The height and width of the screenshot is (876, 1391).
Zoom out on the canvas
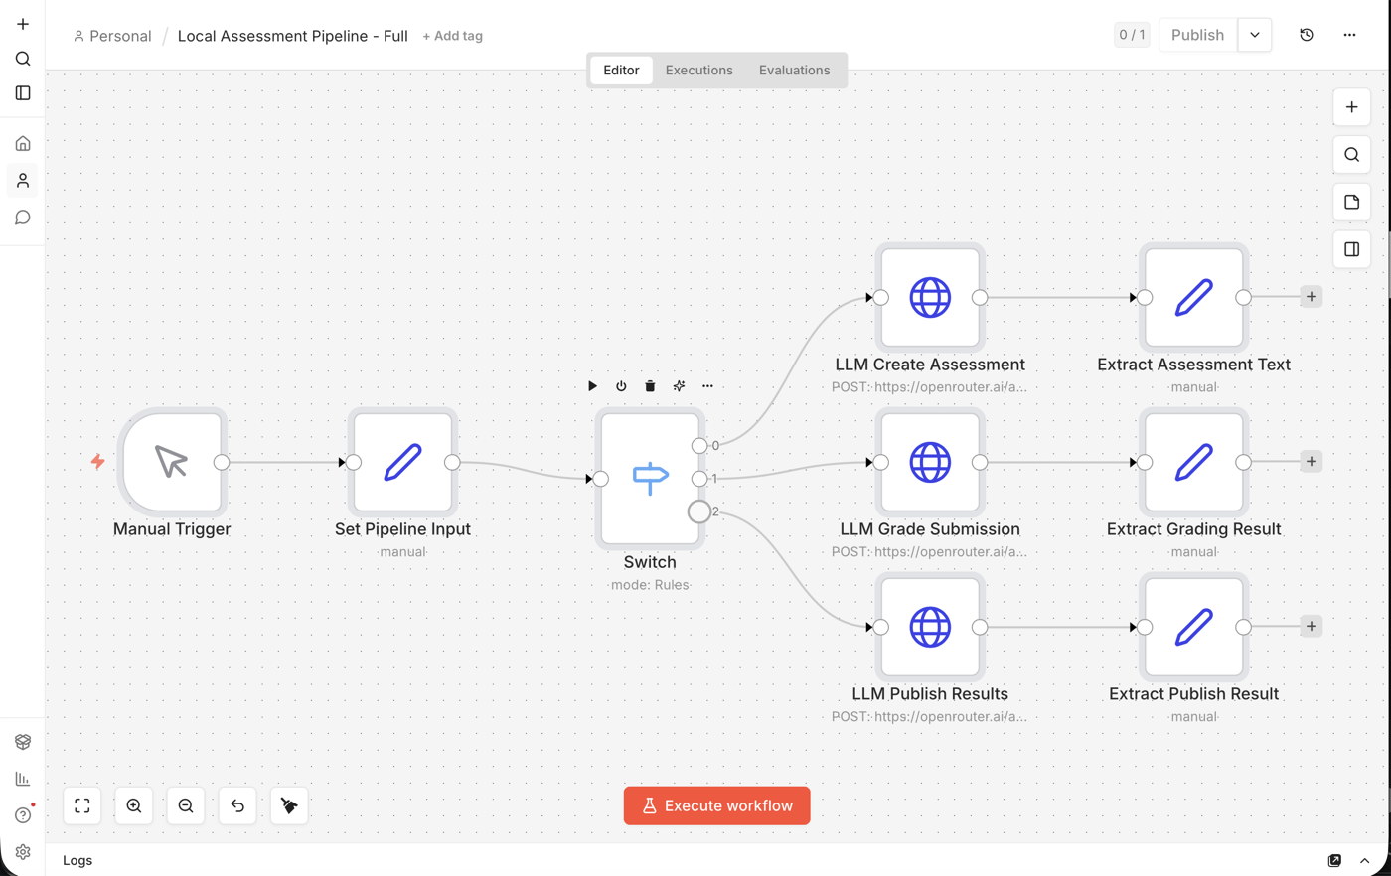click(186, 805)
